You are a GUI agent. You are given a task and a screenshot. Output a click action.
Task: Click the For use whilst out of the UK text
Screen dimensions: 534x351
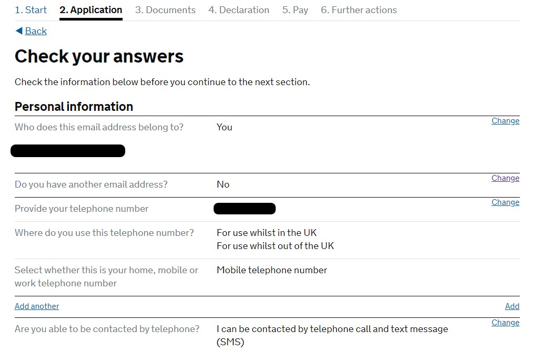(x=275, y=245)
